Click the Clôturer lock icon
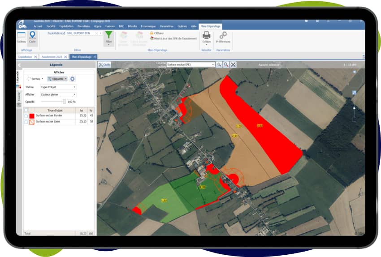 [152, 33]
